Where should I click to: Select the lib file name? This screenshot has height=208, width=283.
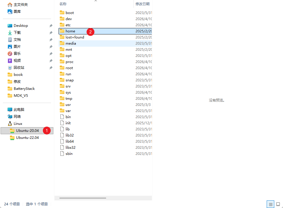point(68,129)
